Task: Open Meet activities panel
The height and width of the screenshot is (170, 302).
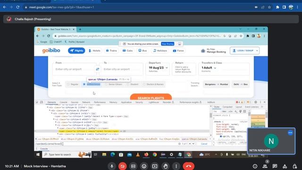Action: 285,166
